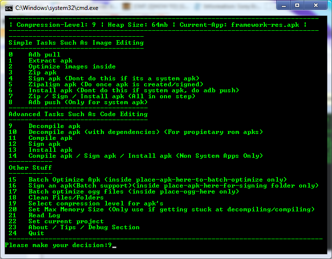Click option 24 'Quit'
The width and height of the screenshot is (332, 259).
[x=26, y=233]
